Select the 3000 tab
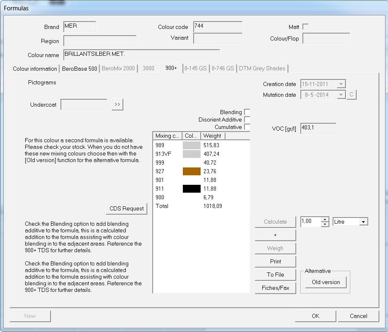The height and width of the screenshot is (332, 388). pyautogui.click(x=148, y=69)
